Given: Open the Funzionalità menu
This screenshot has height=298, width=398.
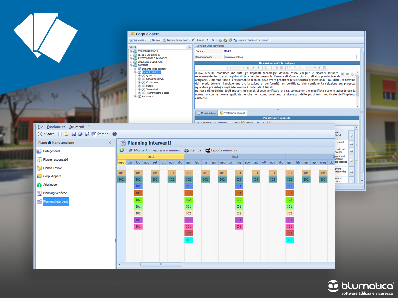Looking at the screenshot, I should [56, 127].
